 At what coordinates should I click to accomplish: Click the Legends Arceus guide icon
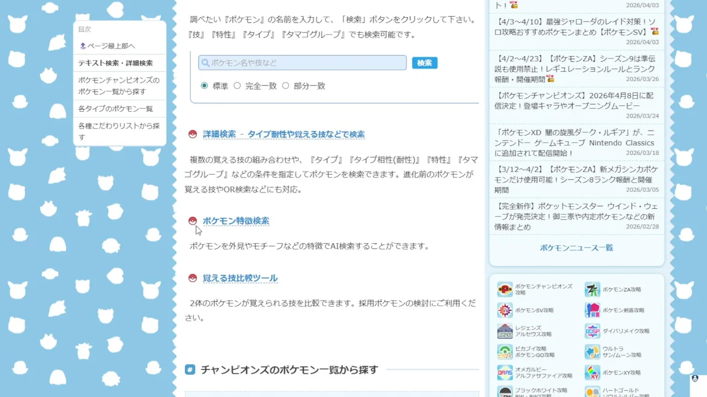505,331
